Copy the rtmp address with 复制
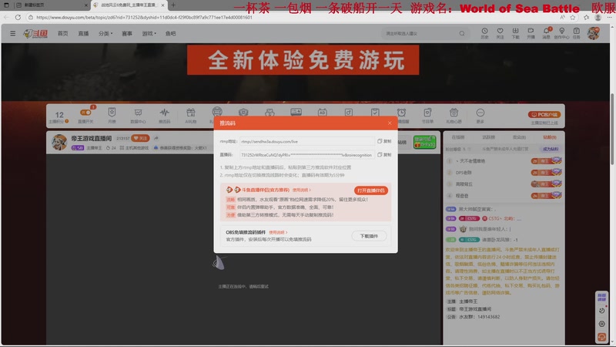Image resolution: width=616 pixels, height=347 pixels. [384, 141]
